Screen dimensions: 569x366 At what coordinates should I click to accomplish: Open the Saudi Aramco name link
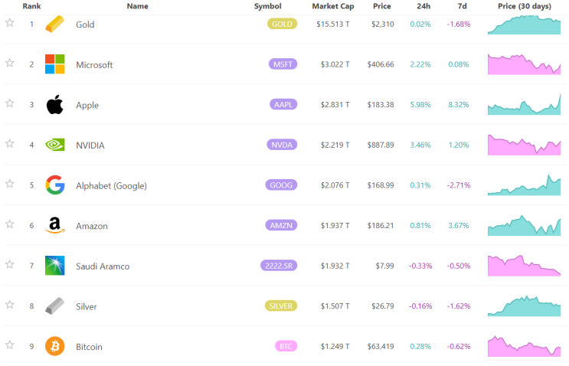[103, 266]
